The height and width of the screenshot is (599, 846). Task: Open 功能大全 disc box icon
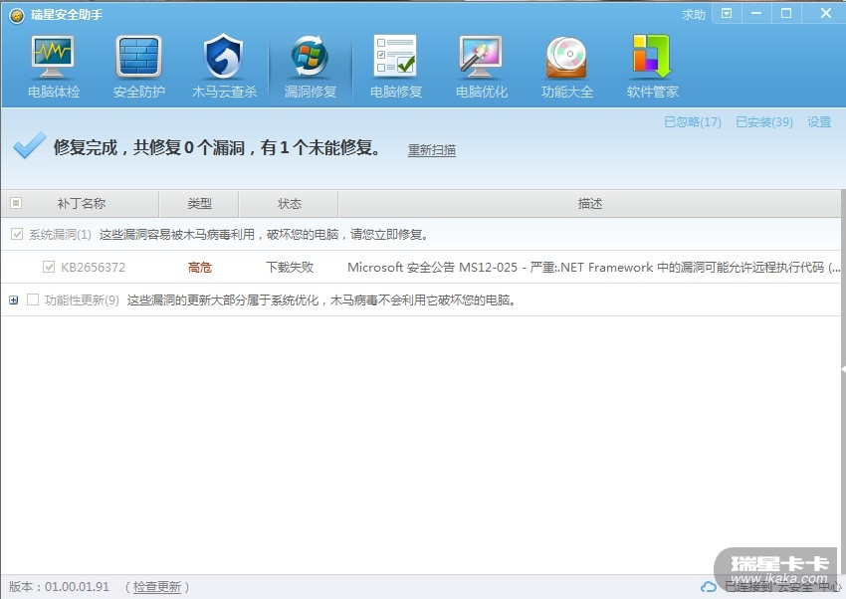coord(566,57)
